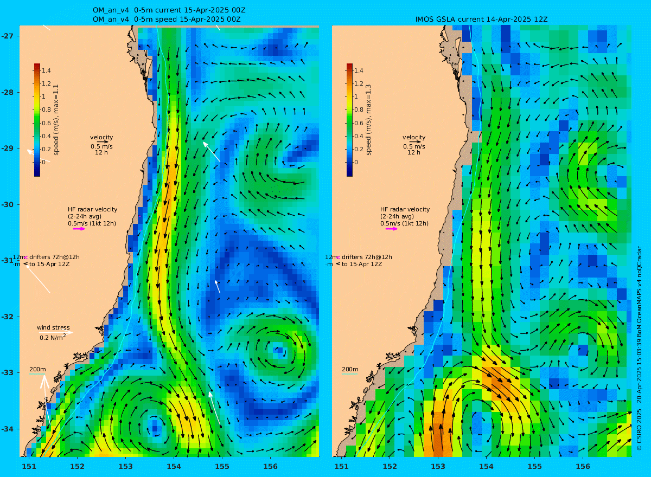
Task: Click the 1.4 tick on left colorbar
Action: coord(46,70)
